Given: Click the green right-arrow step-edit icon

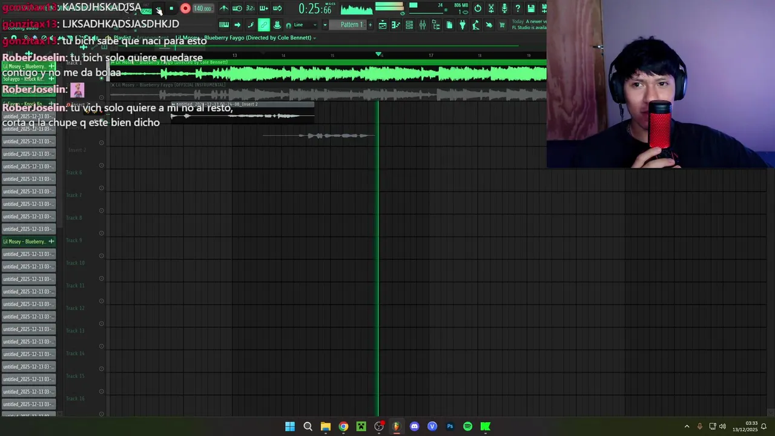Looking at the screenshot, I should pos(237,25).
